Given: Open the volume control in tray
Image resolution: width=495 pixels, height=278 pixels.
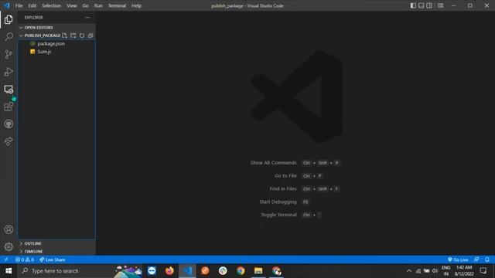Looking at the screenshot, I should click(x=435, y=271).
